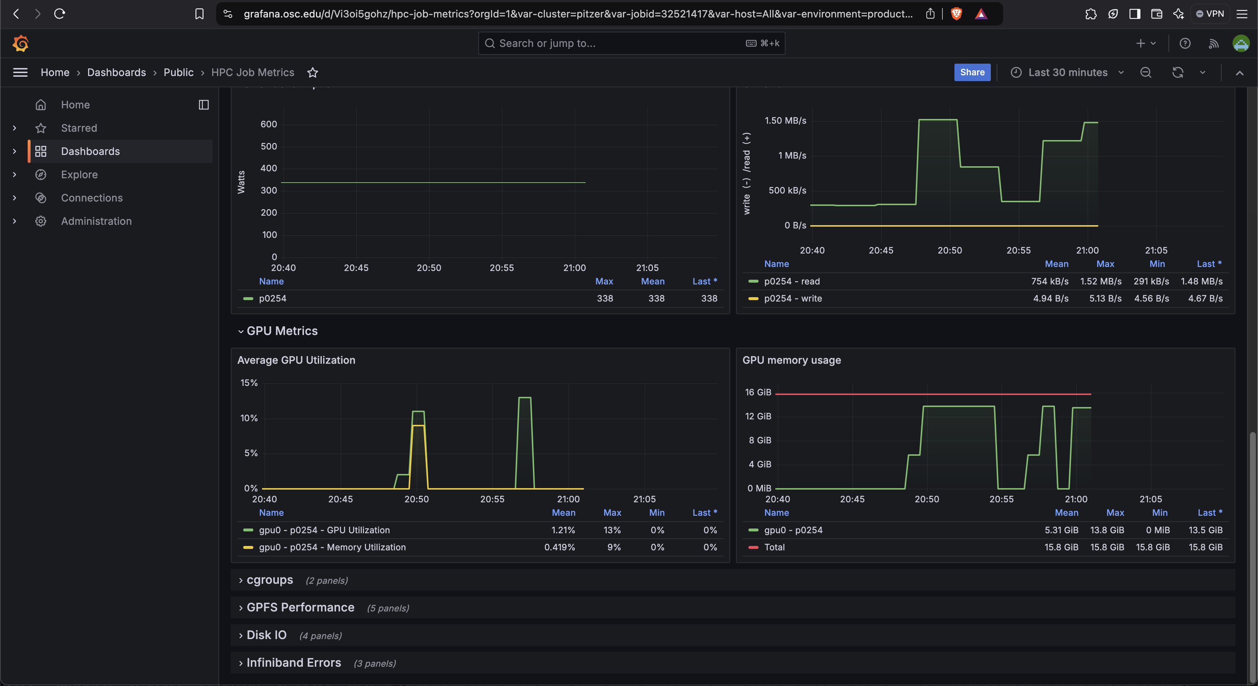This screenshot has height=686, width=1258.
Task: Refresh dashboard with circular arrows icon
Action: coord(1178,72)
